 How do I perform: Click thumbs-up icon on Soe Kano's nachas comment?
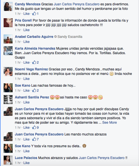[34, 90]
